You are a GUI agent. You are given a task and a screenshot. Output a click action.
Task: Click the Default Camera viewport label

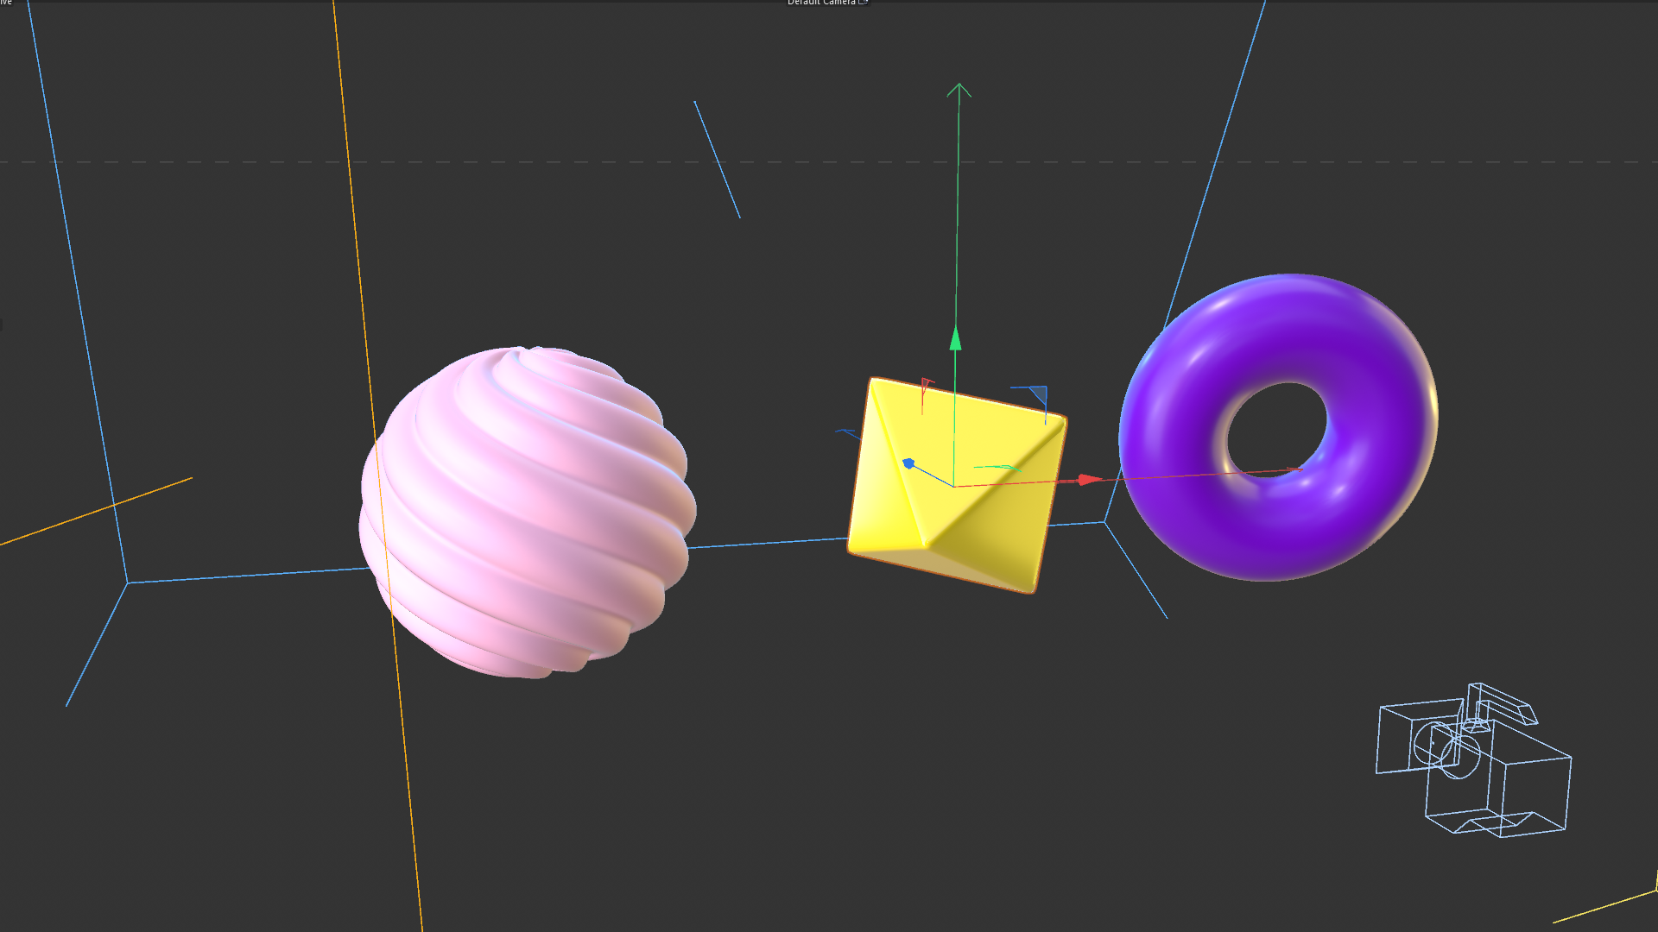click(x=820, y=3)
